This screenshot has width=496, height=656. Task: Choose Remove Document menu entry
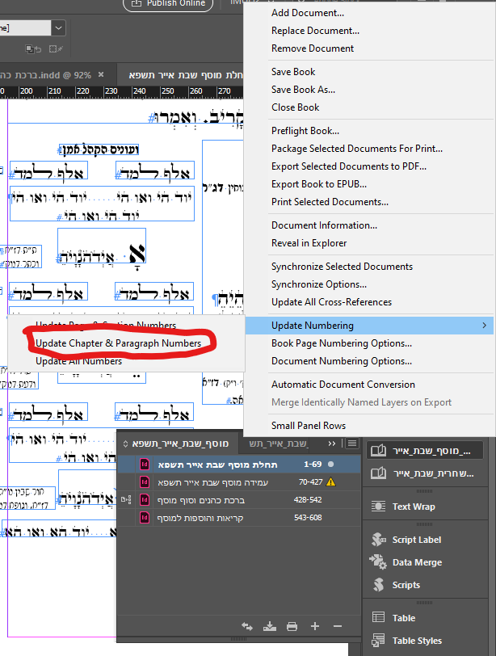click(x=313, y=48)
